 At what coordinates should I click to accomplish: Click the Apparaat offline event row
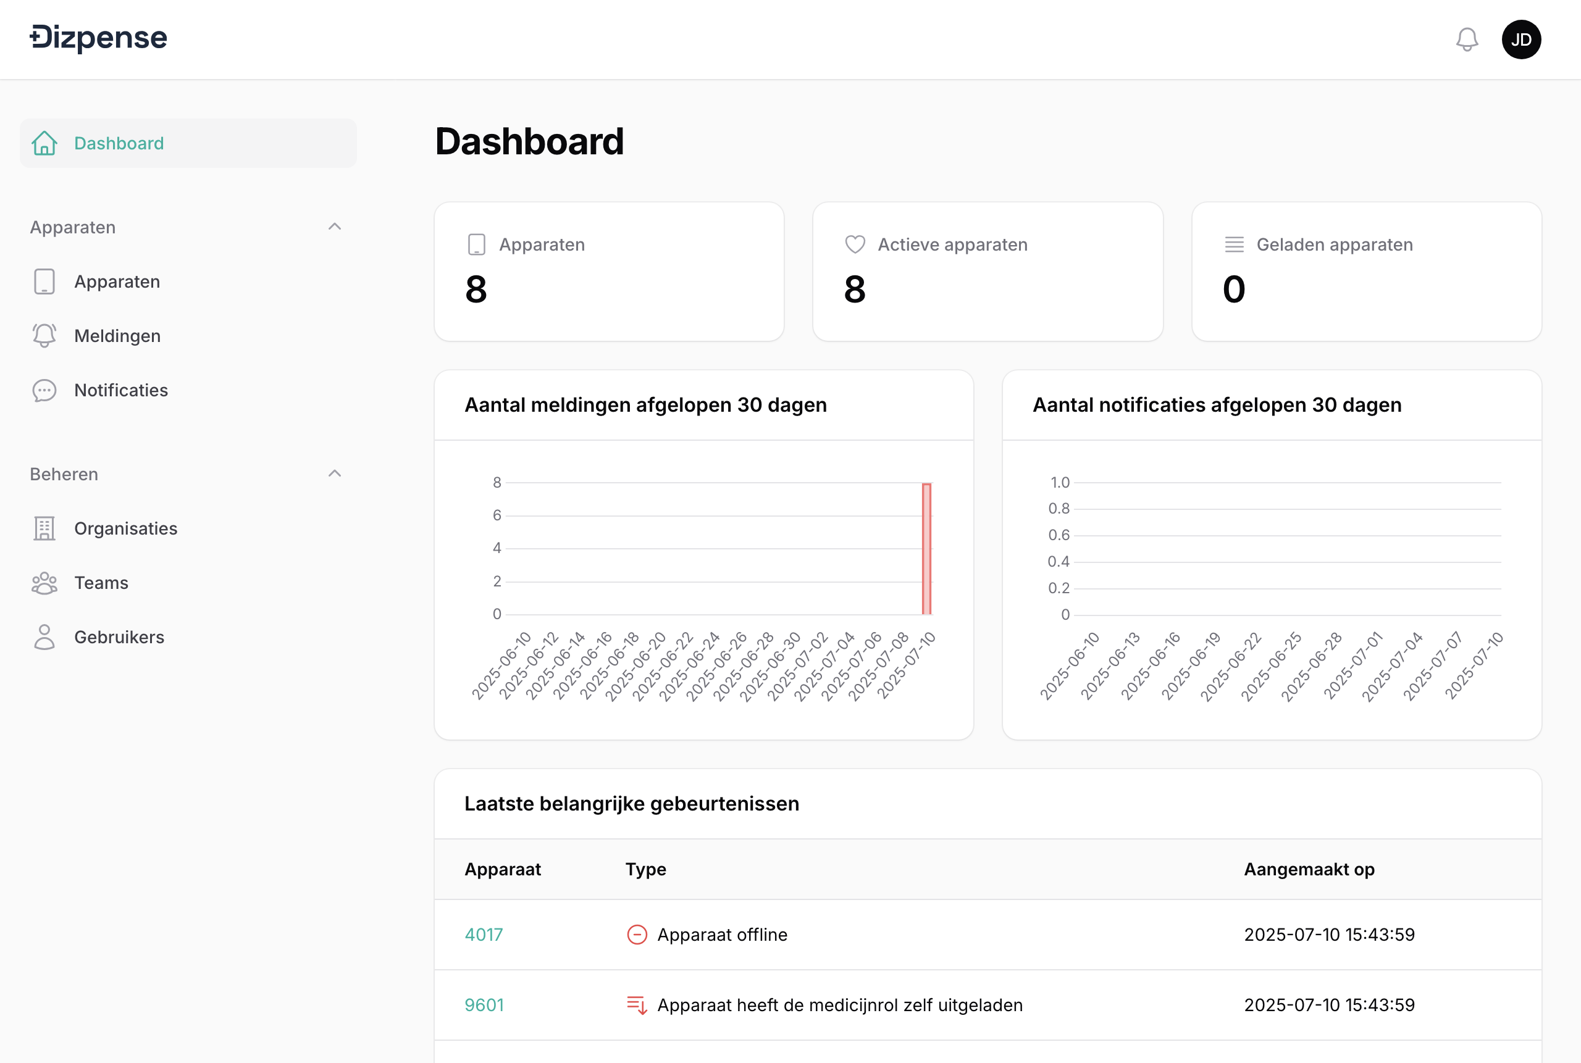[723, 934]
